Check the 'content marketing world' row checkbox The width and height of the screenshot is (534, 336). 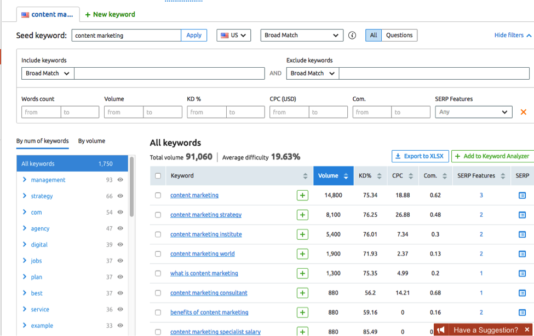pyautogui.click(x=158, y=254)
